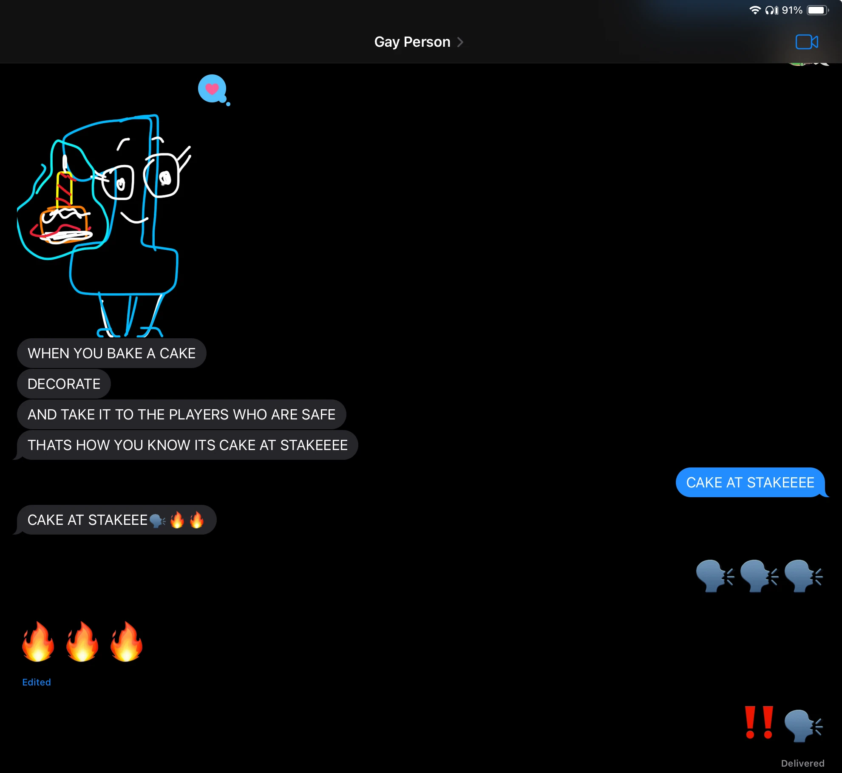Click the Delivered status label
The height and width of the screenshot is (773, 842).
[802, 763]
